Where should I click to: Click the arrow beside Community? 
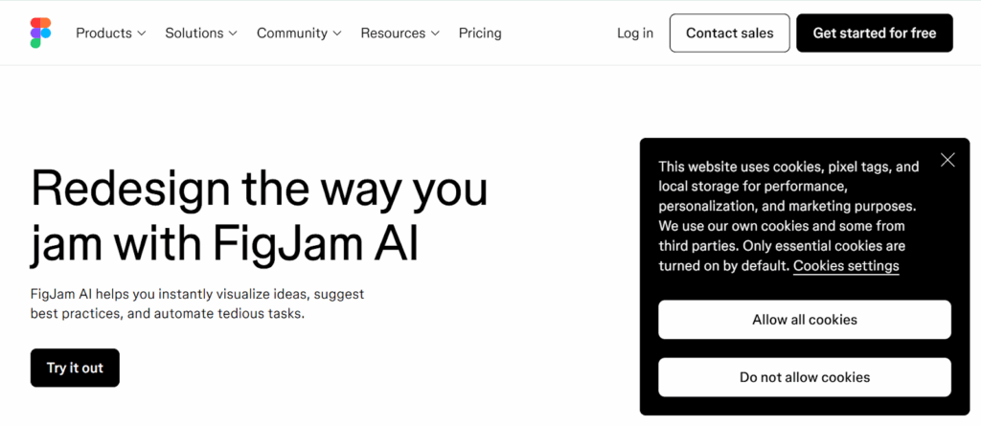point(337,34)
